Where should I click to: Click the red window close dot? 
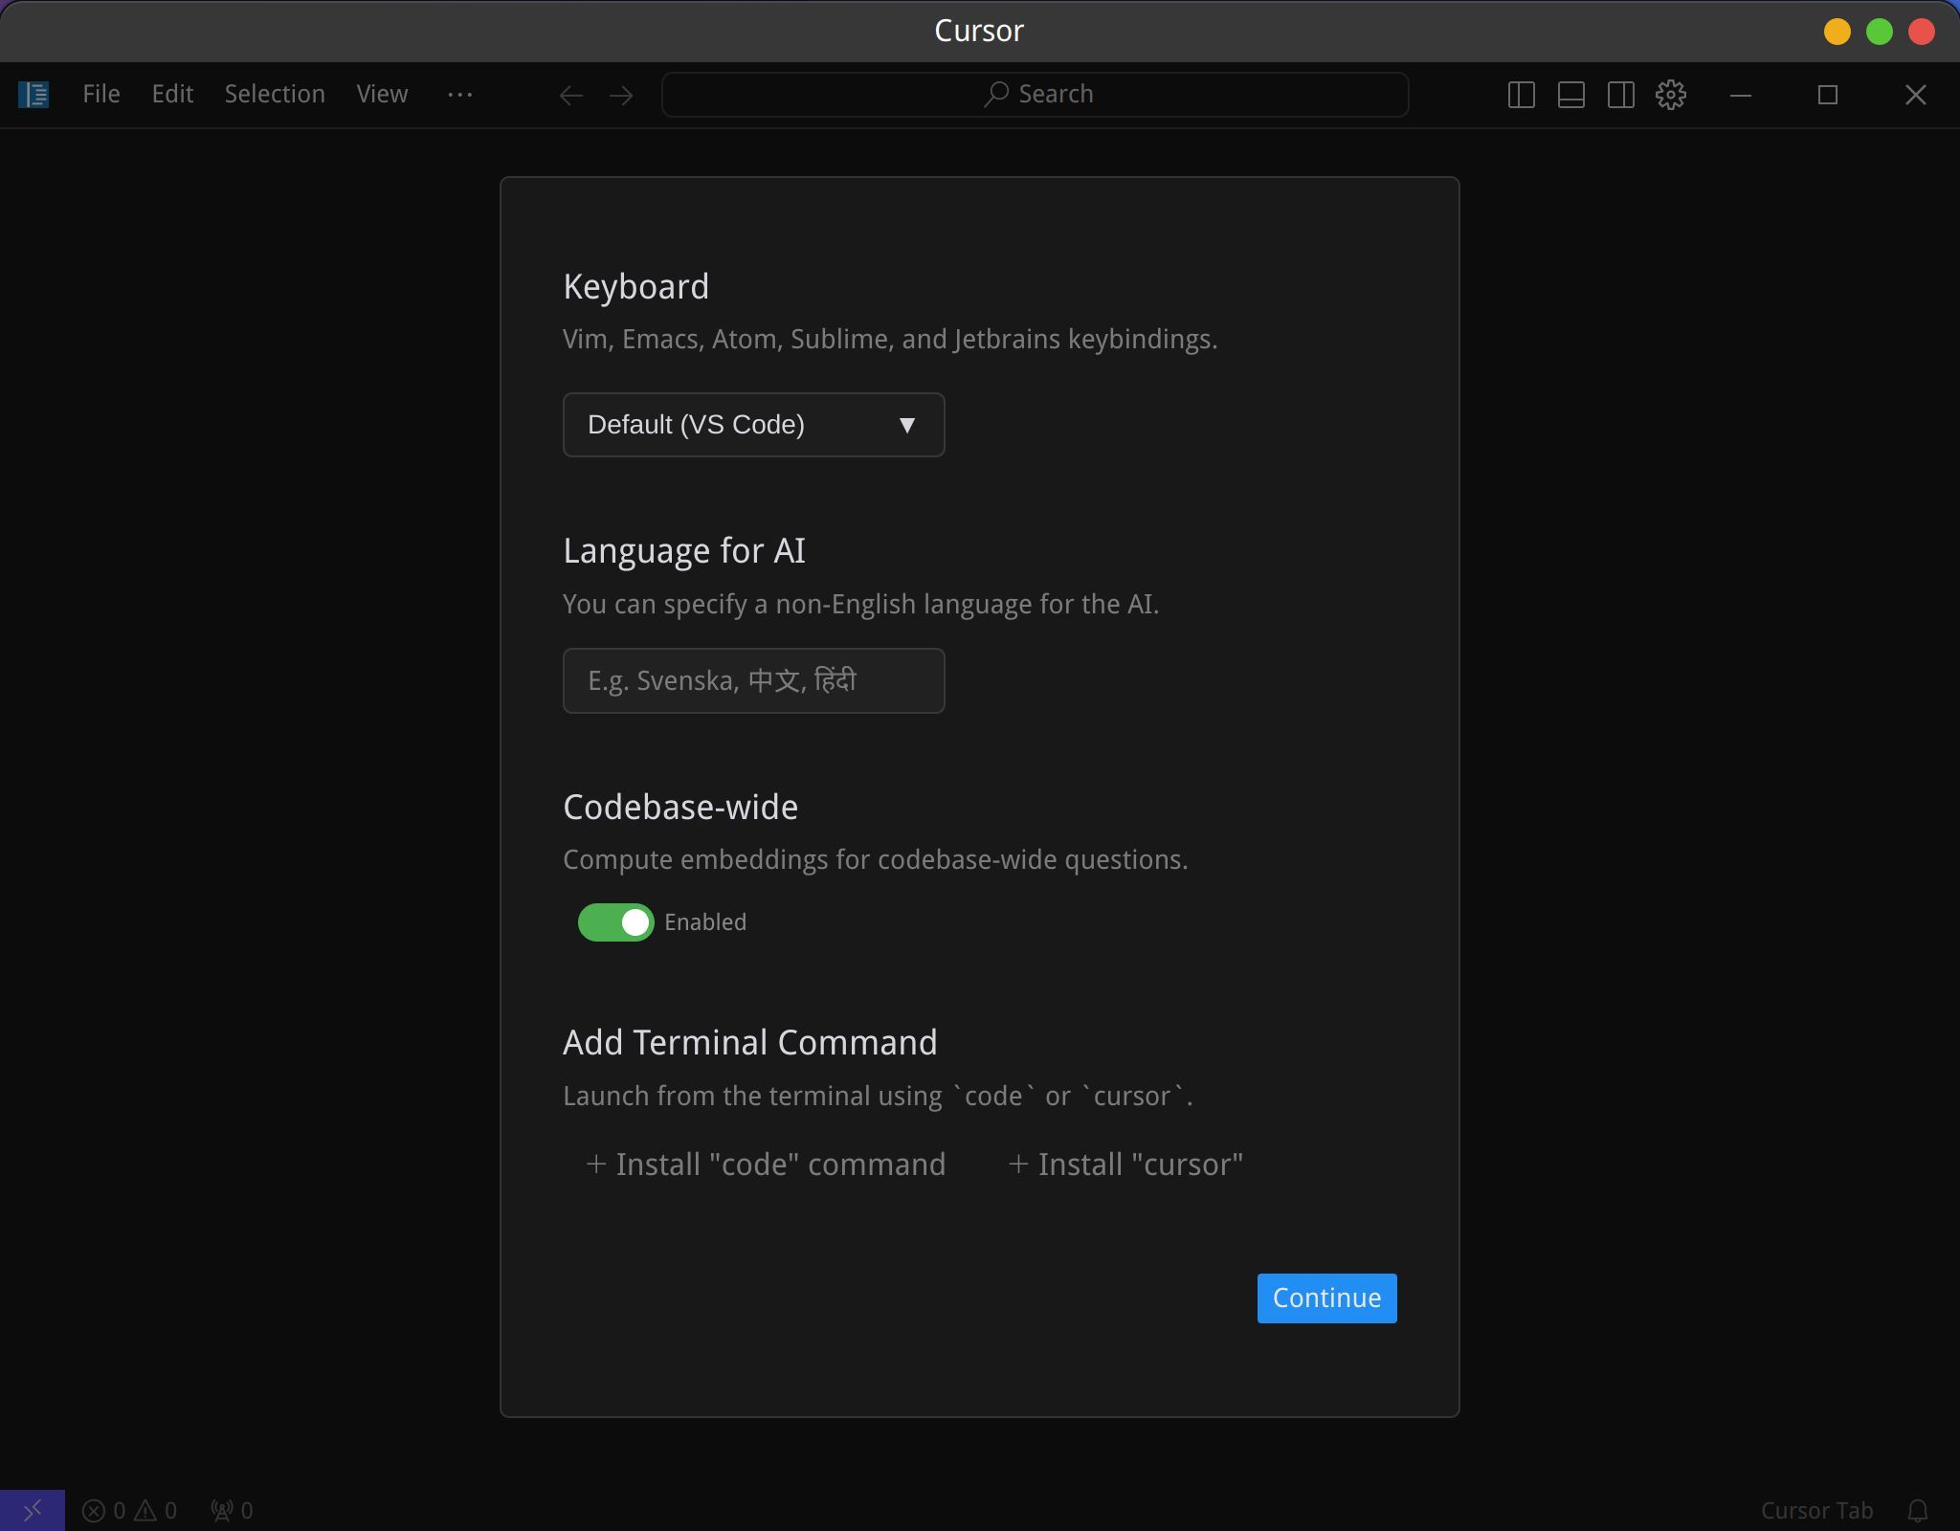point(1922,32)
